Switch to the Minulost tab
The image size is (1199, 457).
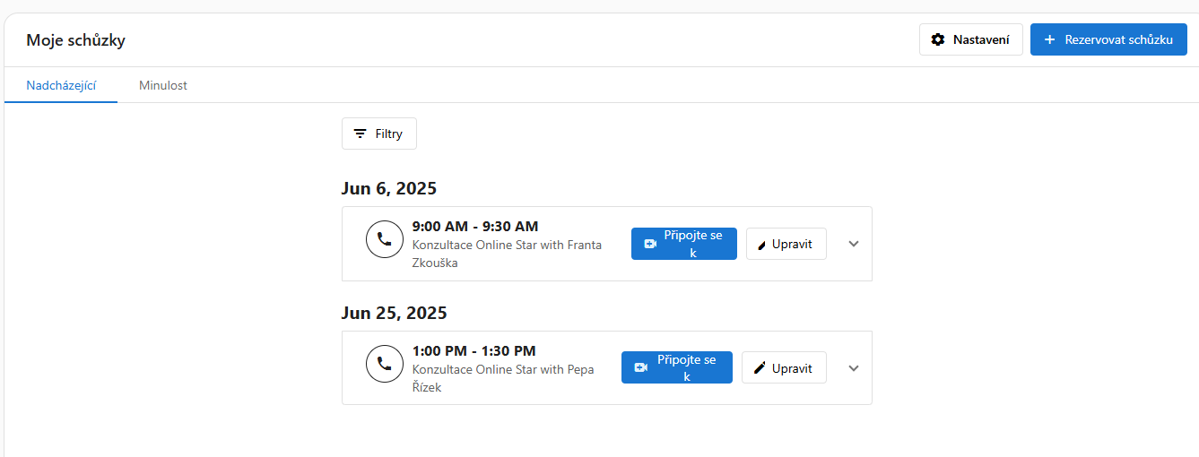coord(163,86)
